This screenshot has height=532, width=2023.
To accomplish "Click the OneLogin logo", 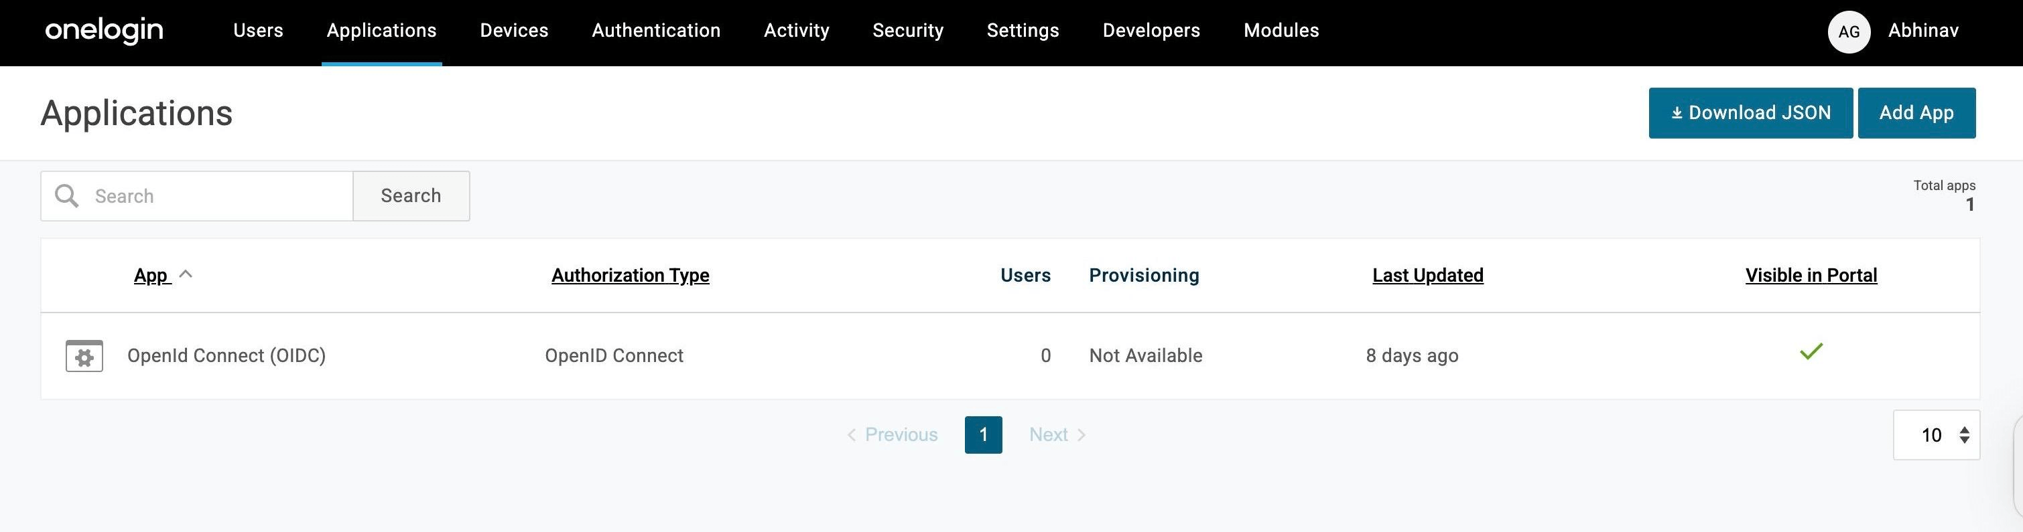I will click(104, 31).
